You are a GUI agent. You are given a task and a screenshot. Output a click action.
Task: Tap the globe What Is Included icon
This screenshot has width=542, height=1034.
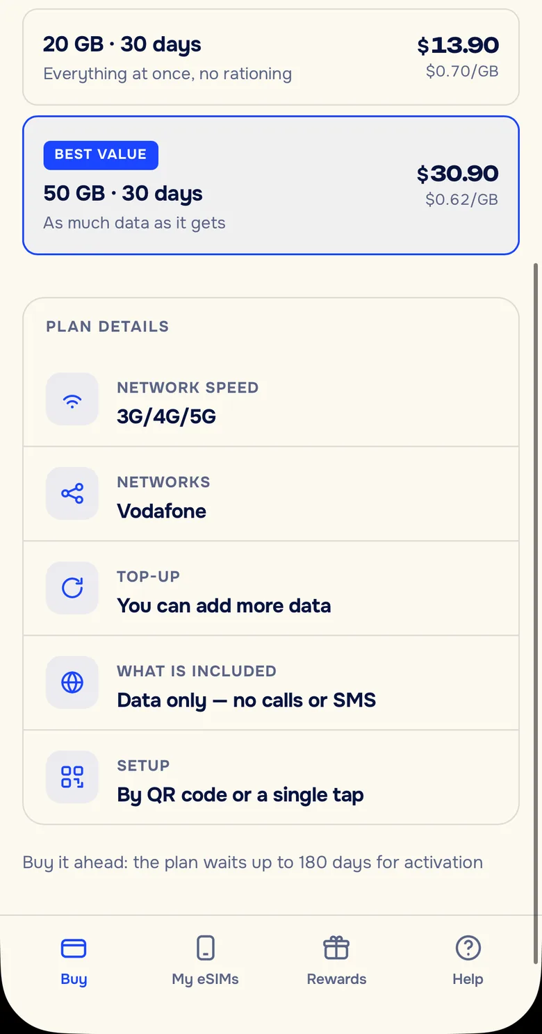72,683
